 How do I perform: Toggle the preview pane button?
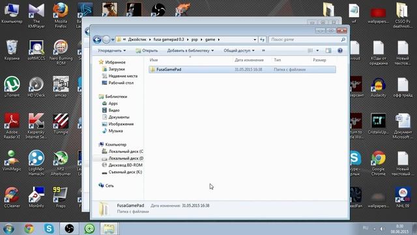pyautogui.click(x=328, y=51)
